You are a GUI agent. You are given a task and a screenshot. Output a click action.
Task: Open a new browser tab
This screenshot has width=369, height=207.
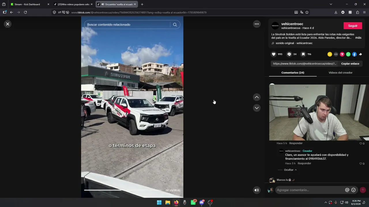(x=142, y=4)
